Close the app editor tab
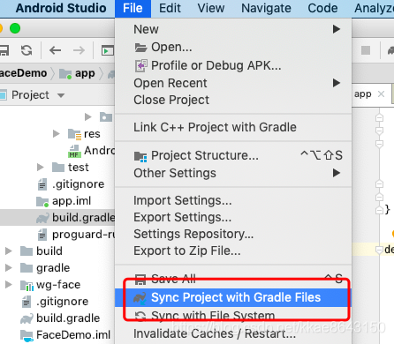Viewport: 394px width, 344px height. [381, 94]
